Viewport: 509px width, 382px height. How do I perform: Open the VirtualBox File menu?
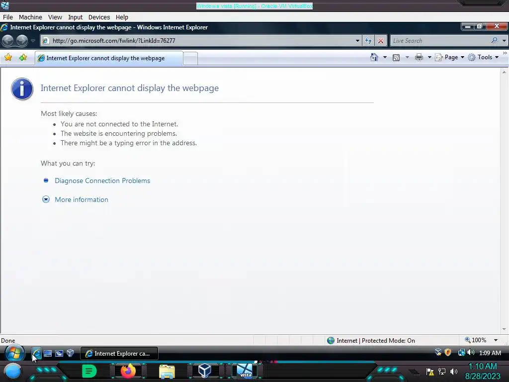pos(8,17)
